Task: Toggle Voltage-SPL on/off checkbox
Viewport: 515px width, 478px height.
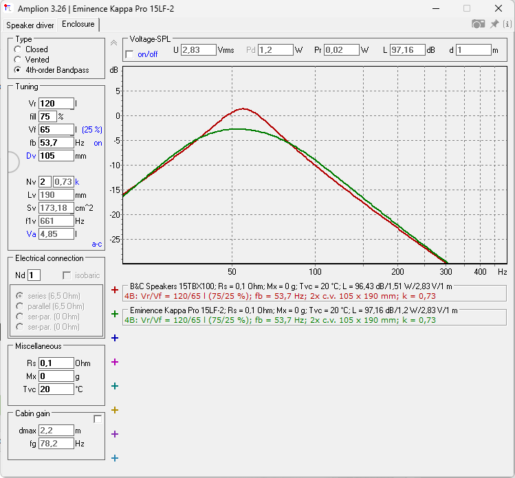Action: point(130,54)
